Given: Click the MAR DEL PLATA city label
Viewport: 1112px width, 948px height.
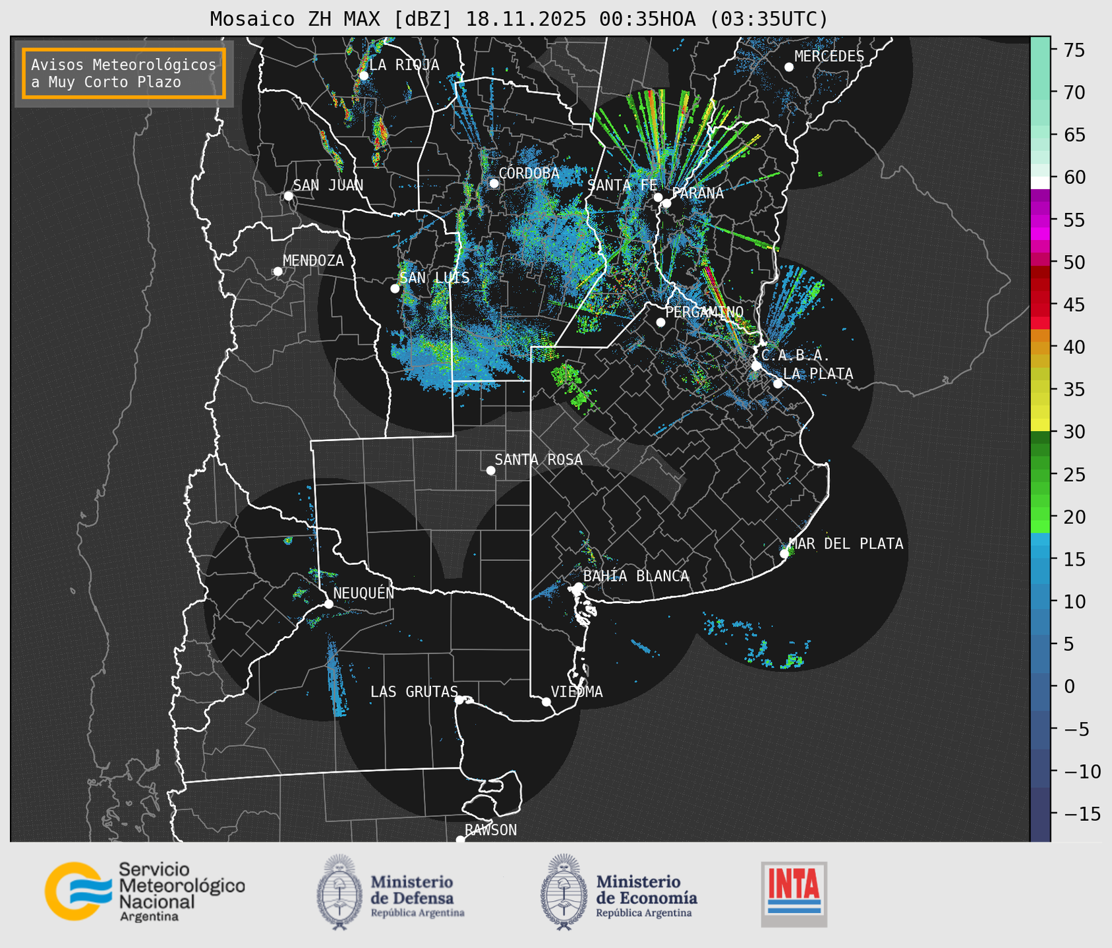Looking at the screenshot, I should [846, 544].
